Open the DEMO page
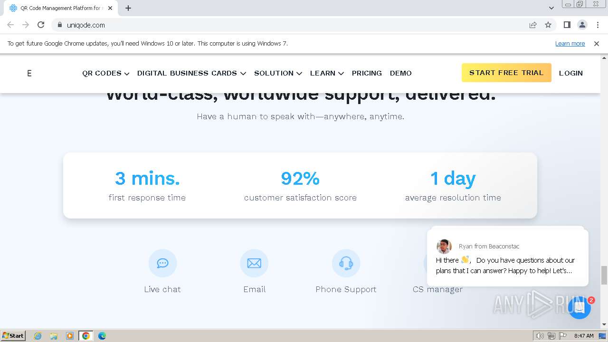608x342 pixels. 401,73
